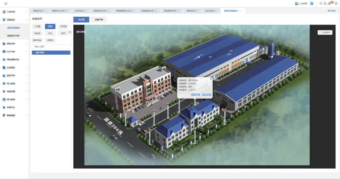Image resolution: width=340 pixels, height=179 pixels.
Task: Click the search magnifier icon in header
Action: tap(321, 3)
